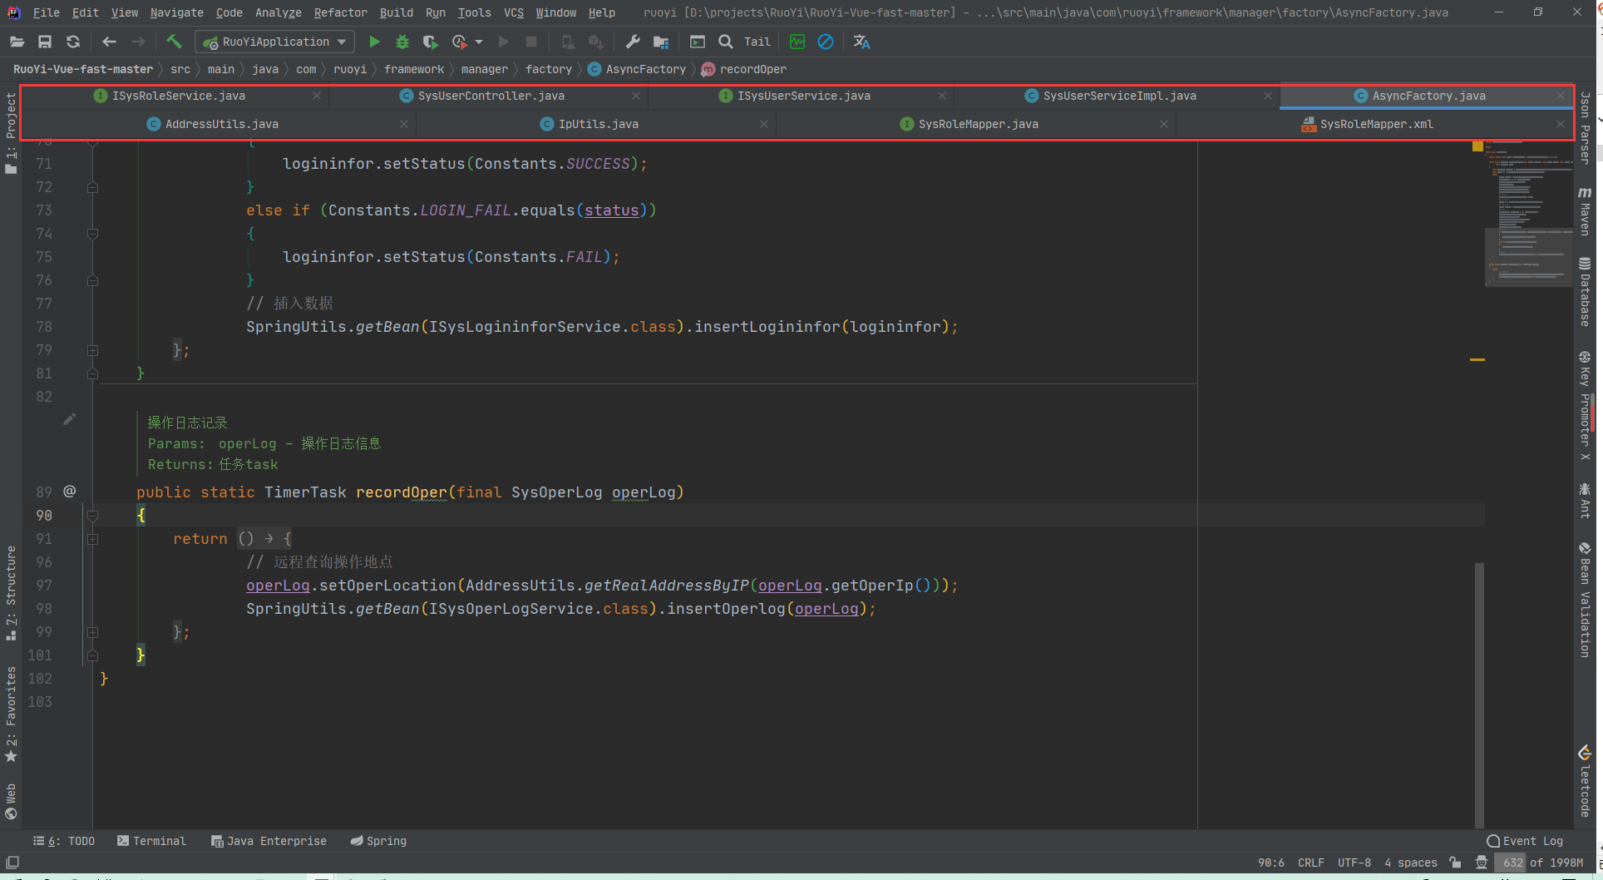The height and width of the screenshot is (880, 1603).
Task: Open Search Everywhere magnifier icon
Action: [x=726, y=42]
